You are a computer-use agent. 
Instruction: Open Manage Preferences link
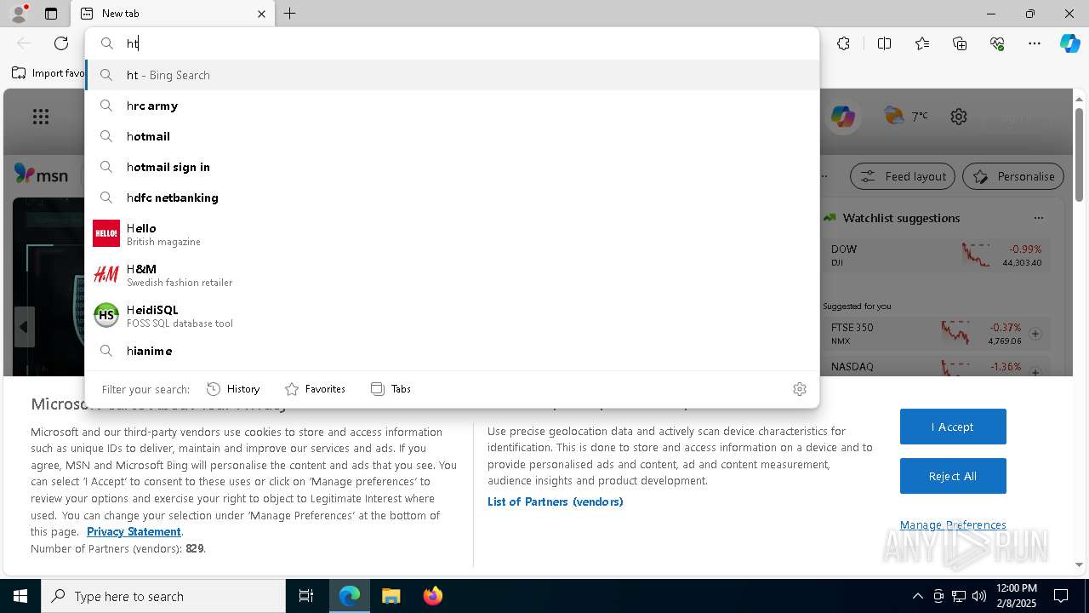coord(953,525)
